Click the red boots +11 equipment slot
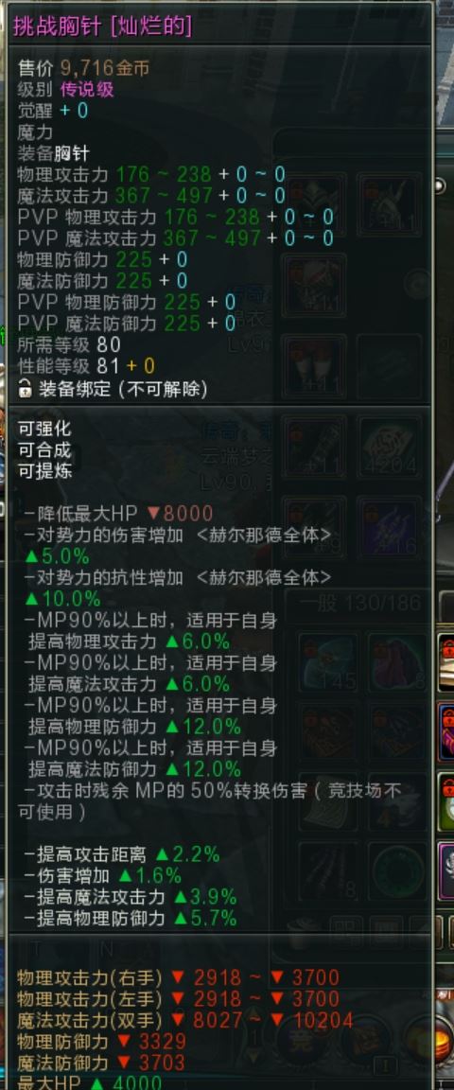 (x=314, y=365)
